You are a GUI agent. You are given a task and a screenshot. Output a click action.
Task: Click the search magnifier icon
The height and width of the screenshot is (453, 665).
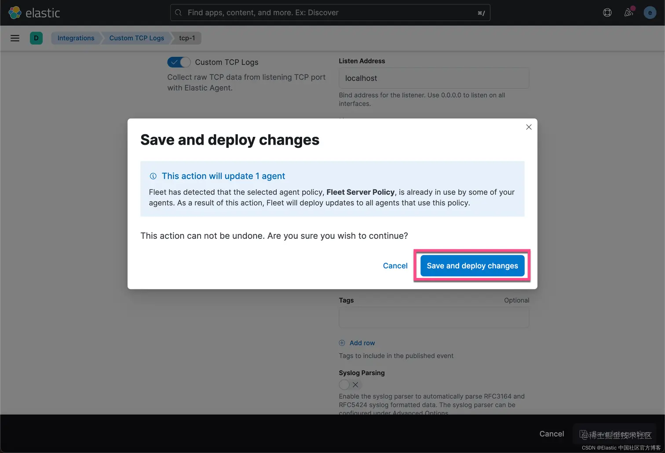click(178, 13)
